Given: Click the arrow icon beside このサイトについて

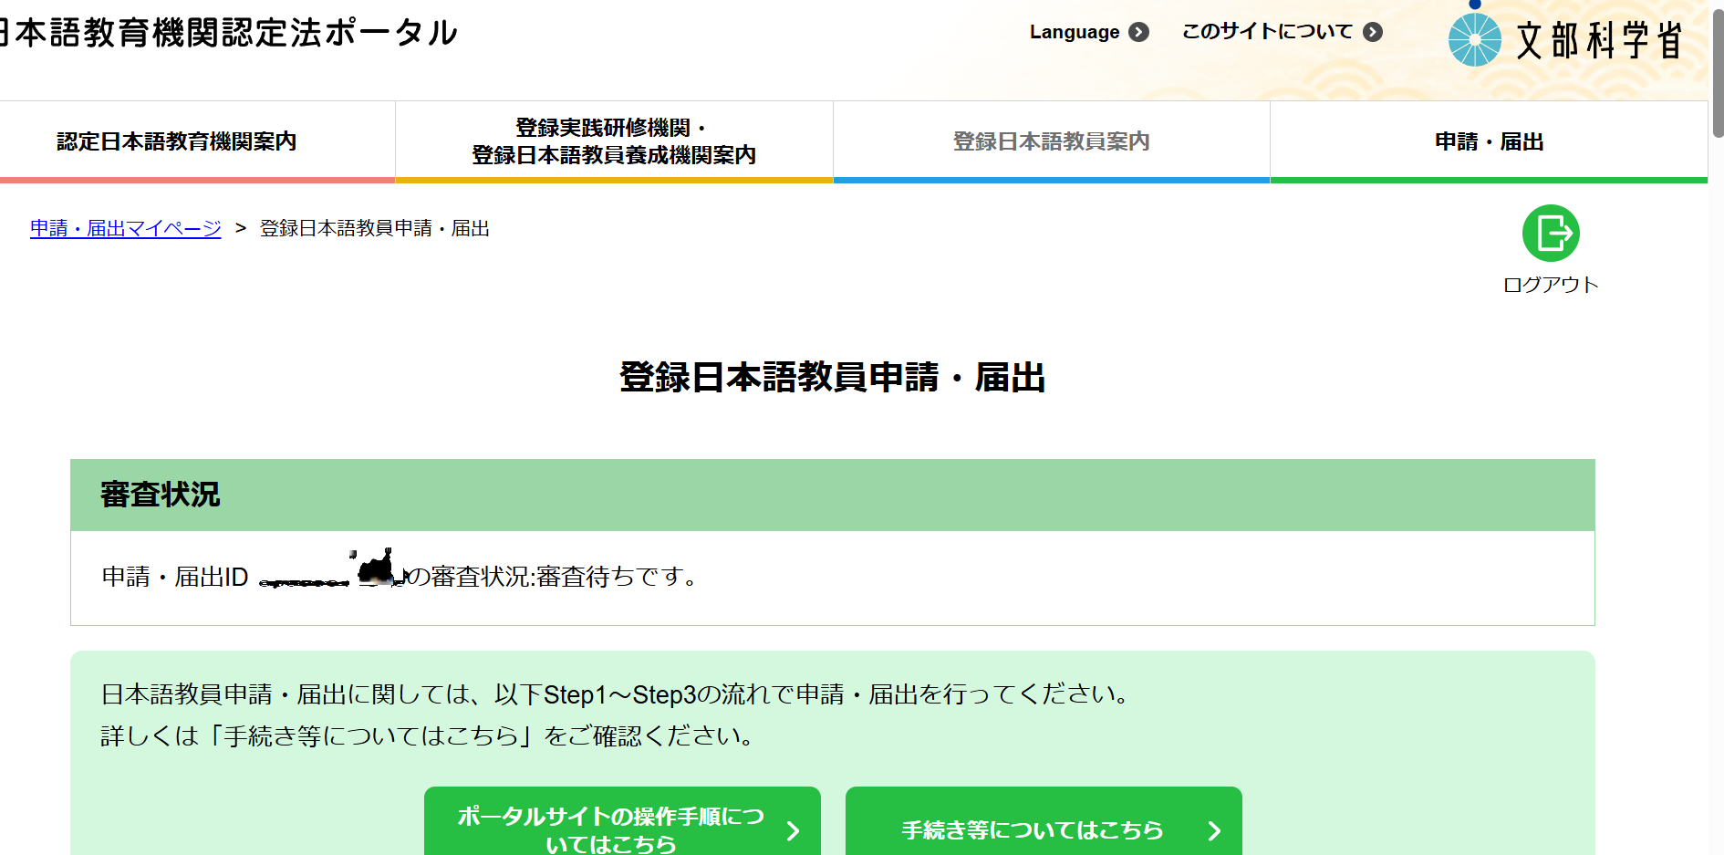Looking at the screenshot, I should (1373, 32).
